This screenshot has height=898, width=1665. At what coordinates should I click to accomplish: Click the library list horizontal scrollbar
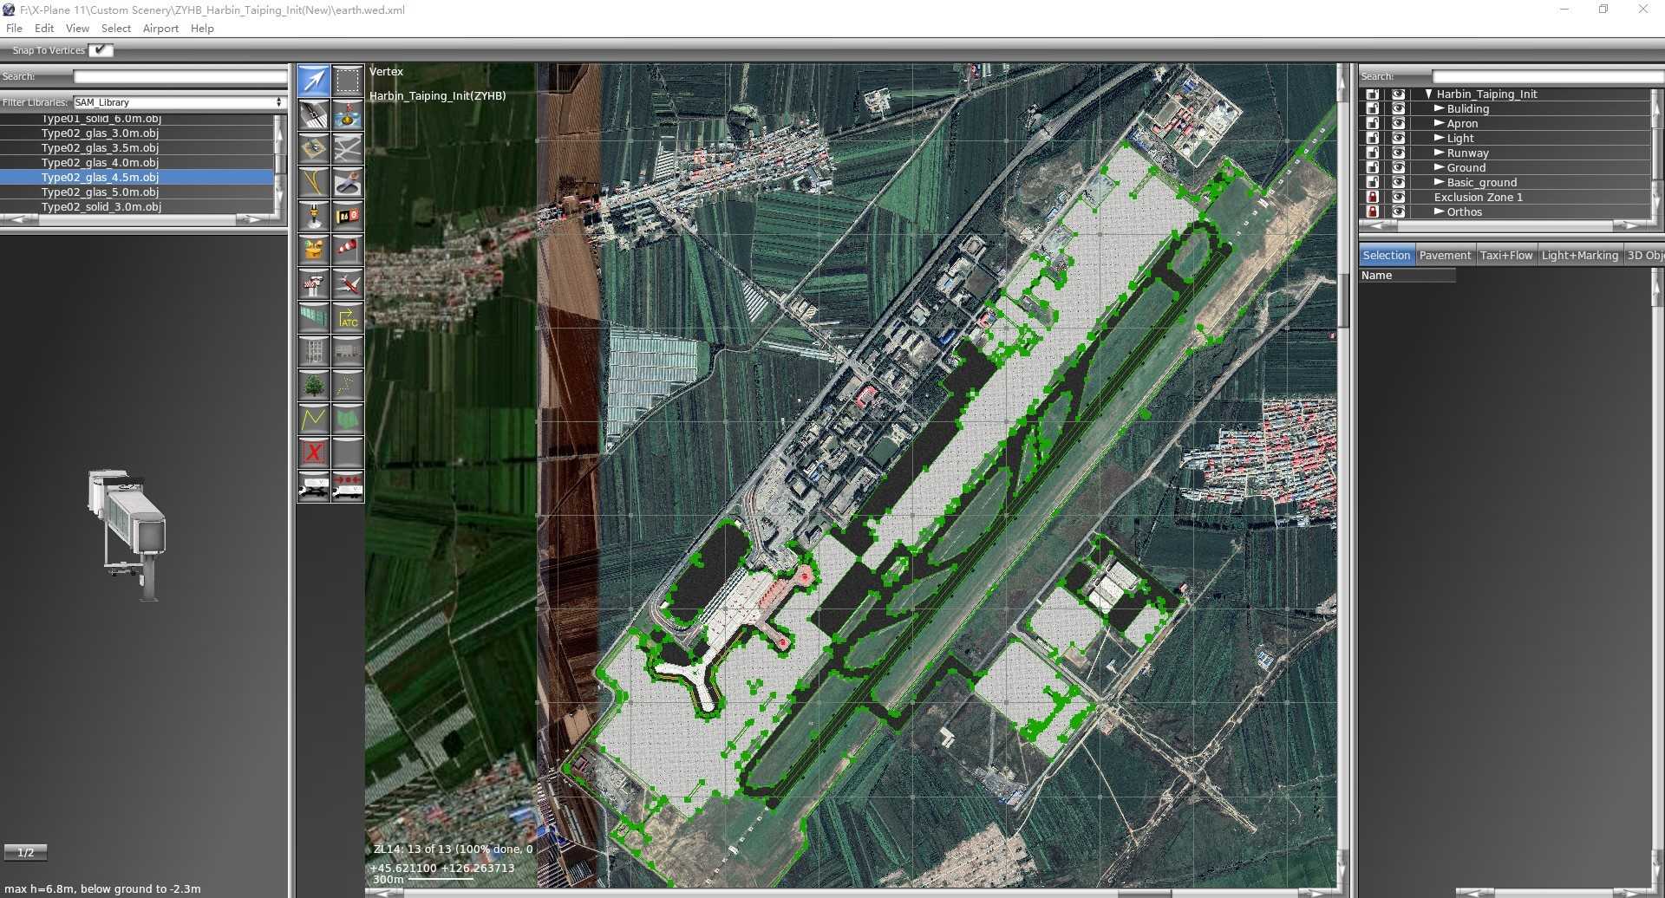[x=137, y=219]
